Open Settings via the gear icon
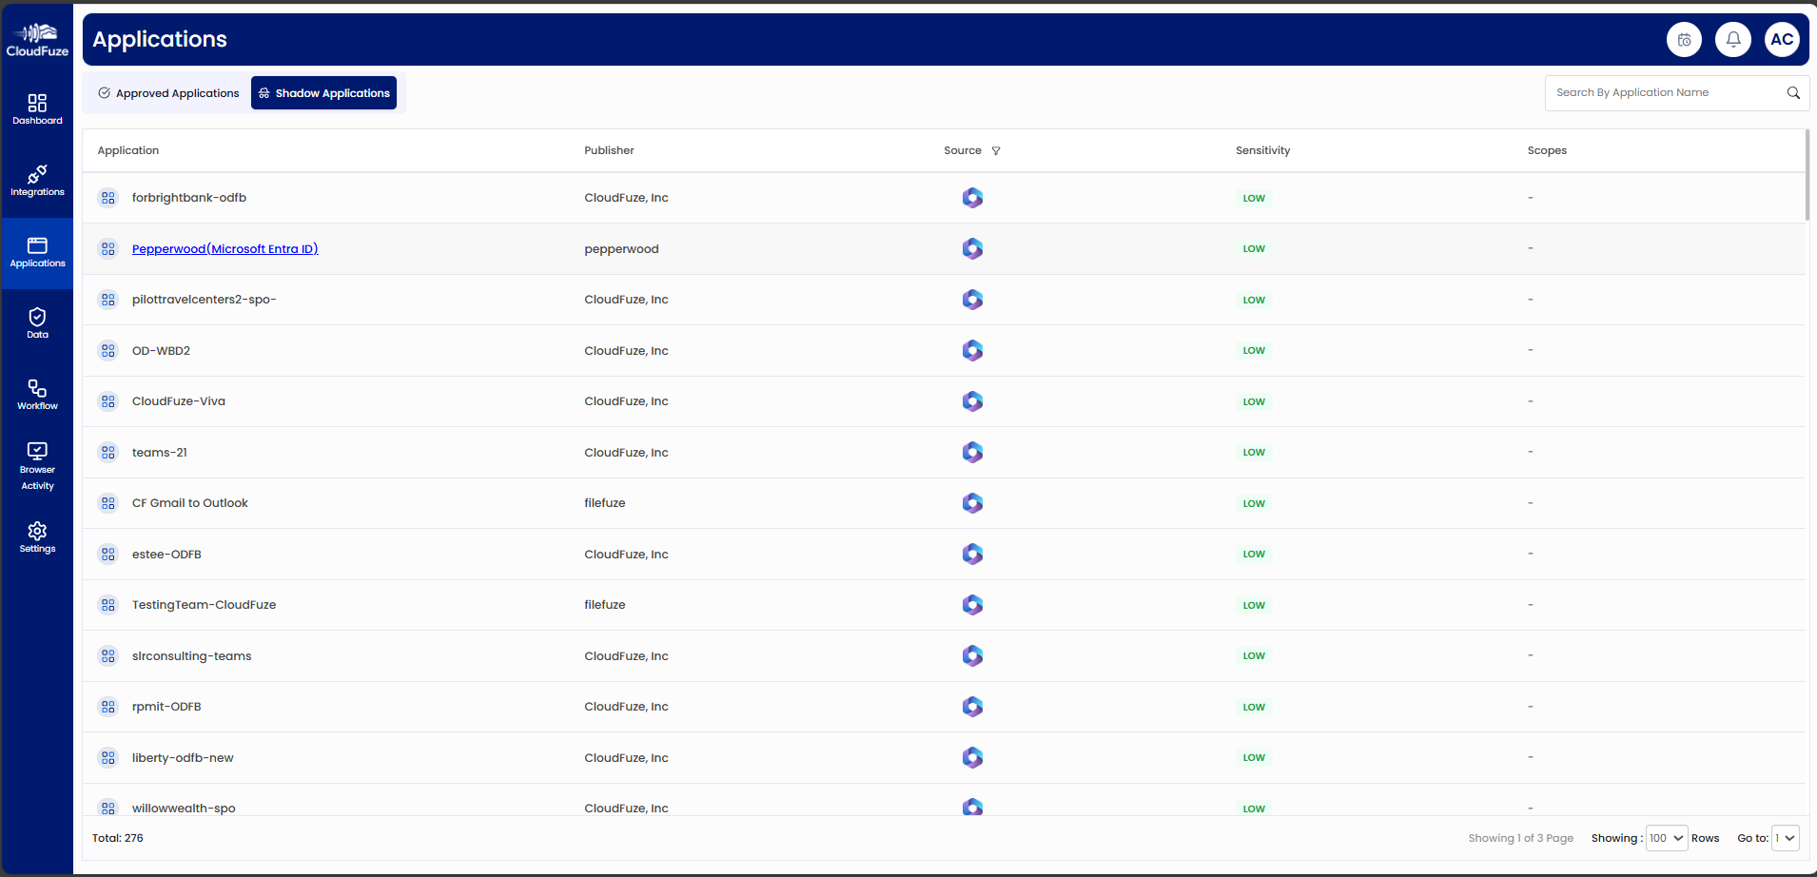The height and width of the screenshot is (877, 1817). tap(37, 534)
